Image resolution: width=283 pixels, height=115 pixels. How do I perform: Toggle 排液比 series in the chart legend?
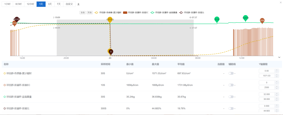[192, 13]
